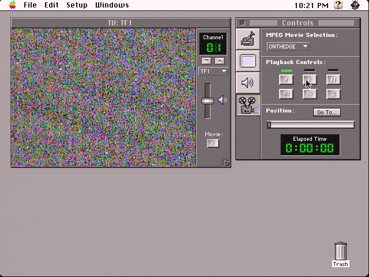Click the 10:21 PM clock
Image resolution: width=369 pixels, height=277 pixels.
311,5
